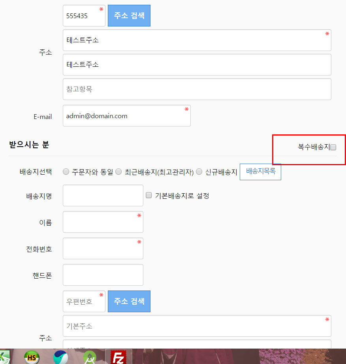
Task: Enable the 복수배송지 checkbox
Action: click(333, 147)
